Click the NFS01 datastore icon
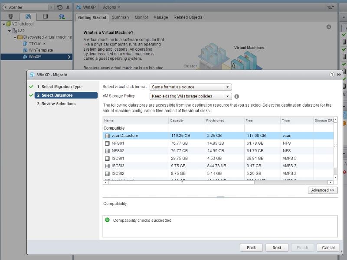 coord(107,143)
